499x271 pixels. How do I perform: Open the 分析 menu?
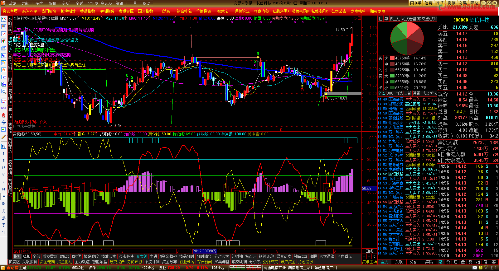(x=66, y=3)
